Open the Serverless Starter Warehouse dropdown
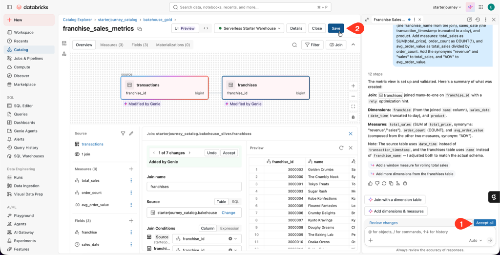This screenshot has width=500, height=255. (249, 28)
